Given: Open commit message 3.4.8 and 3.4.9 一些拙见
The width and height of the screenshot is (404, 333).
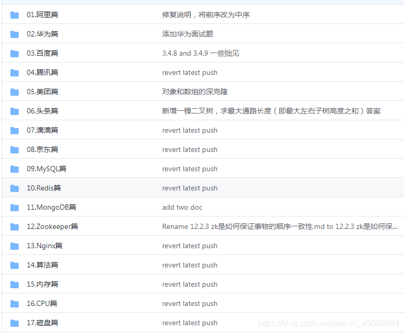Looking at the screenshot, I should [201, 54].
